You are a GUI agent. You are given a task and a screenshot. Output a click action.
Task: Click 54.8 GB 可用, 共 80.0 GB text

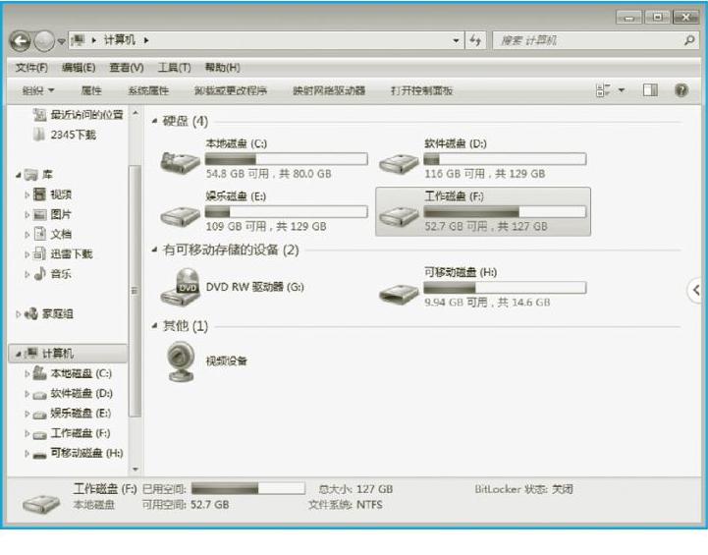(269, 174)
